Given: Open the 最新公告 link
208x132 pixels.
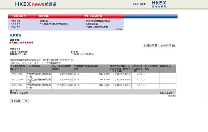Looking at the screenshot, I should 16,21.
